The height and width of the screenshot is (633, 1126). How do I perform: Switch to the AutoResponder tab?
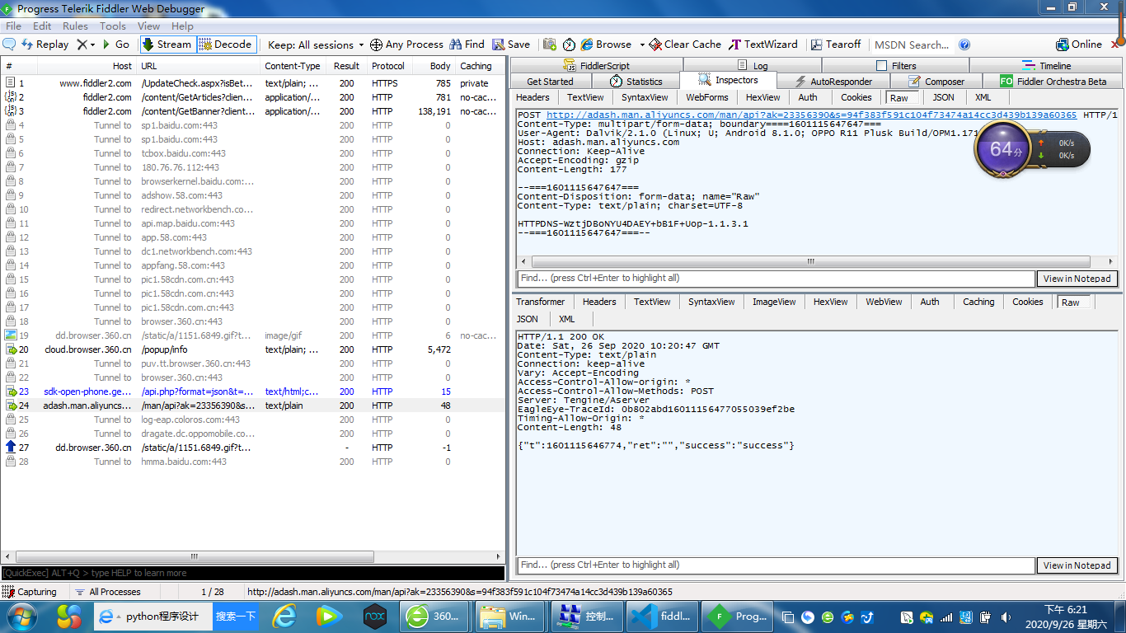click(x=833, y=81)
